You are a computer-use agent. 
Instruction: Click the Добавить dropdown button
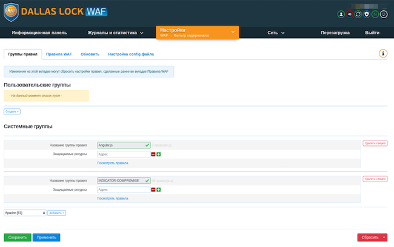pos(56,213)
